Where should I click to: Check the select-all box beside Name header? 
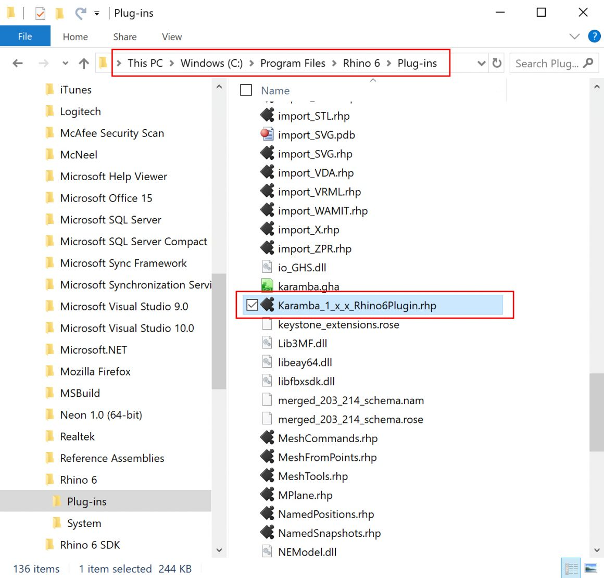[245, 90]
